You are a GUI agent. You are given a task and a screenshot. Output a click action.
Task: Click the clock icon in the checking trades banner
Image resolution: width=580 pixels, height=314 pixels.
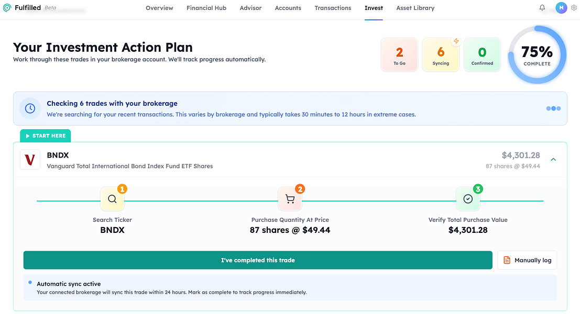click(30, 108)
